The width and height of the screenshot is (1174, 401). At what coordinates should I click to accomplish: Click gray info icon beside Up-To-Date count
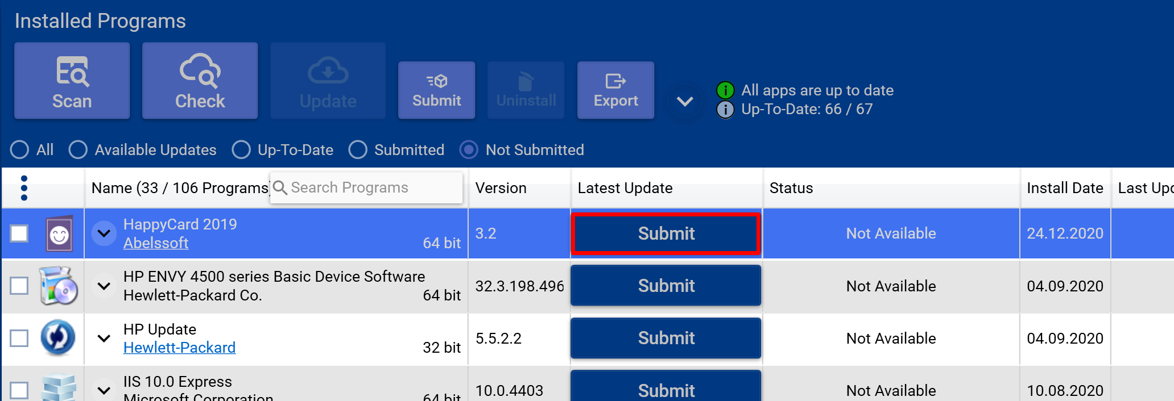[725, 109]
